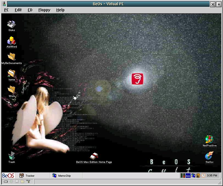Click the hard disk status icon
The image size is (223, 186).
tap(5, 182)
